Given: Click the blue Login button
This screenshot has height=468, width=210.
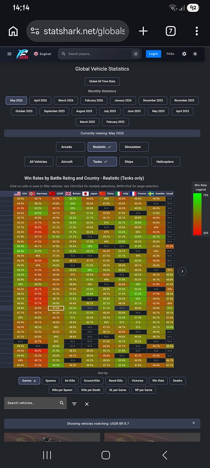Looking at the screenshot, I should click(x=154, y=54).
